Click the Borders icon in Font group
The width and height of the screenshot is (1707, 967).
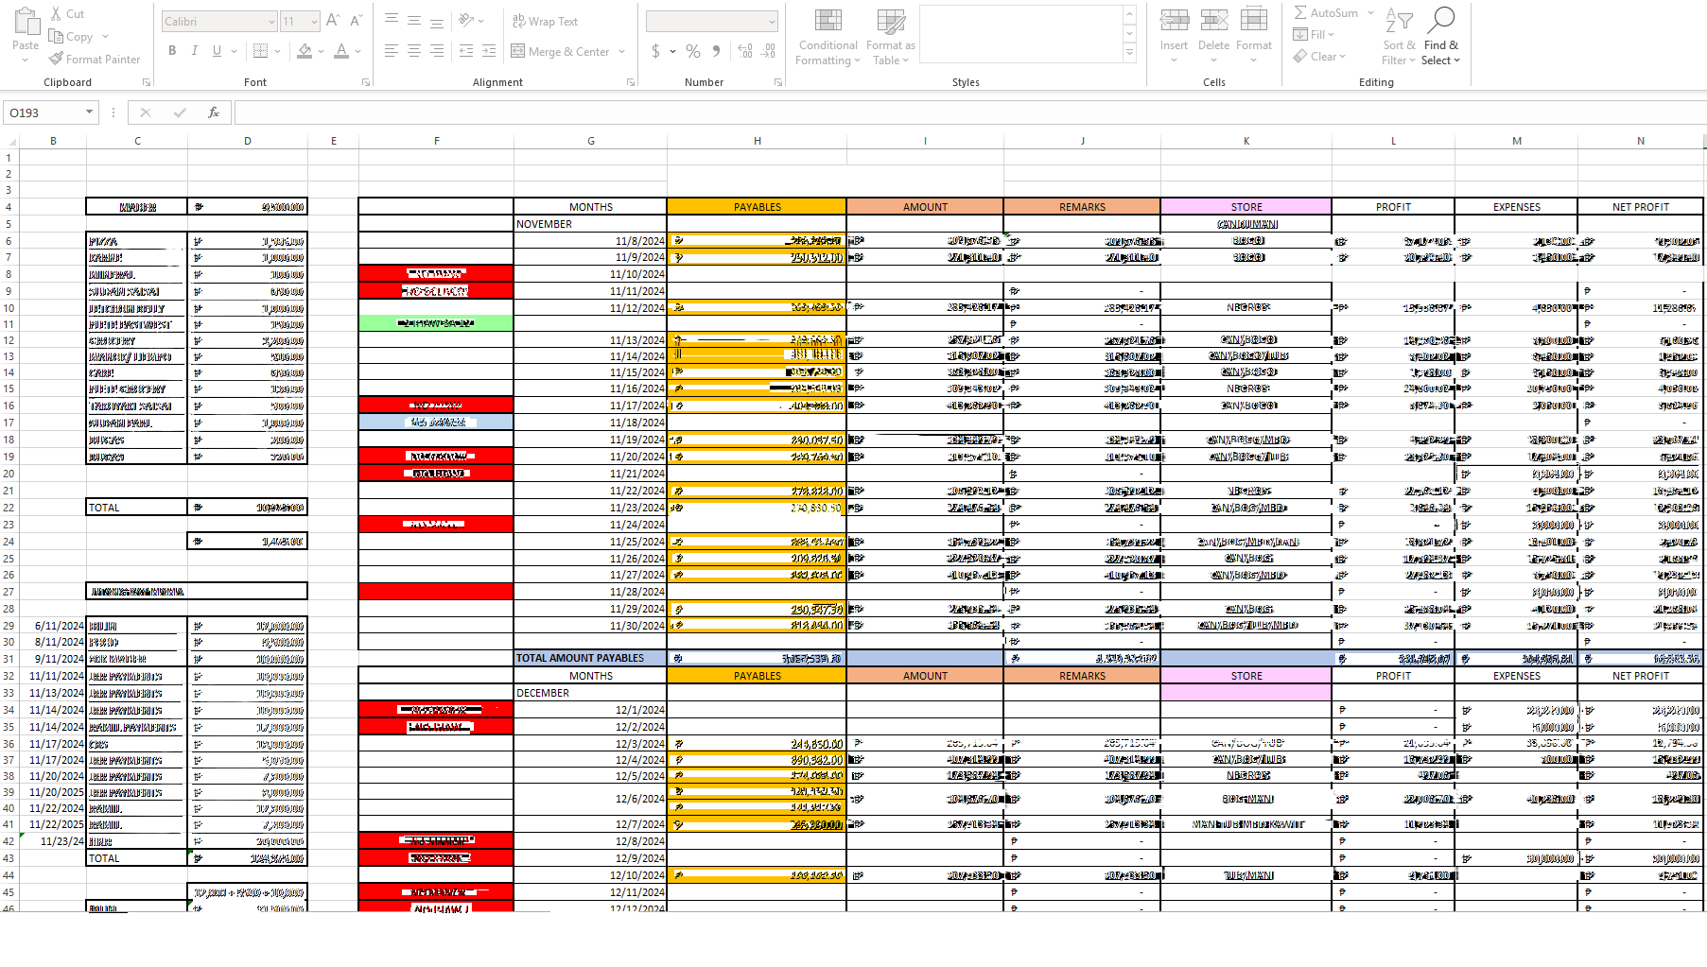click(261, 51)
